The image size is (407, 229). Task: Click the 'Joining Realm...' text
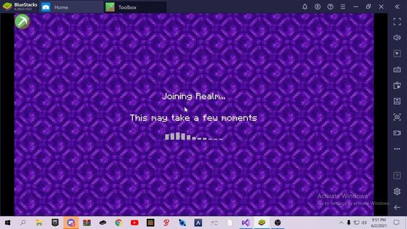(193, 96)
